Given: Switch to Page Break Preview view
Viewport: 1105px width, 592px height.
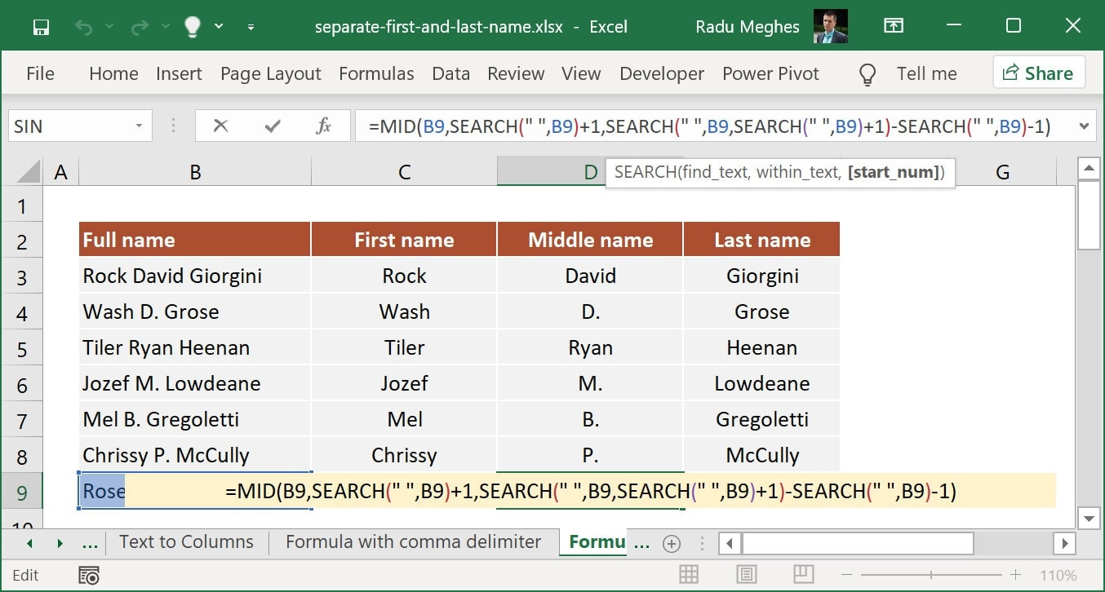Looking at the screenshot, I should tap(804, 574).
